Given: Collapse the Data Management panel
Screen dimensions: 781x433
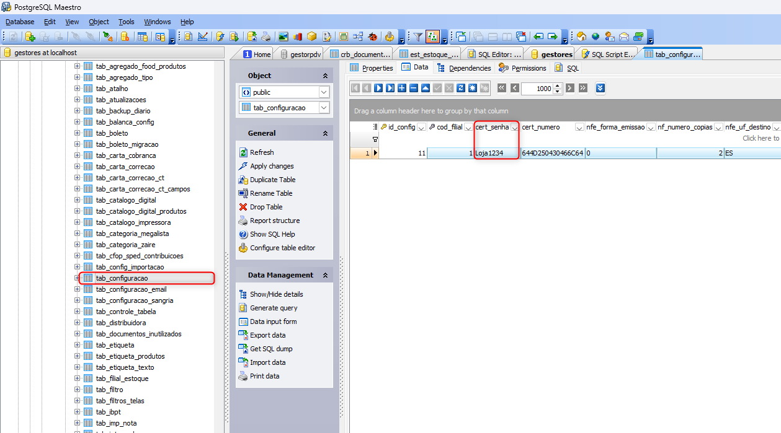Looking at the screenshot, I should coord(325,275).
